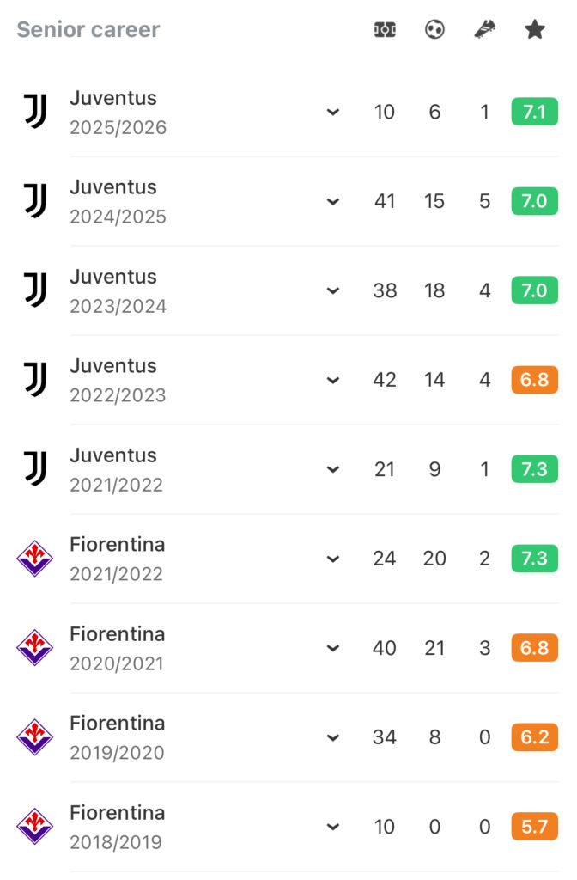Expand the Juventus 2022/2023 season chevron
Viewport: 577px width, 880px height.
333,381
